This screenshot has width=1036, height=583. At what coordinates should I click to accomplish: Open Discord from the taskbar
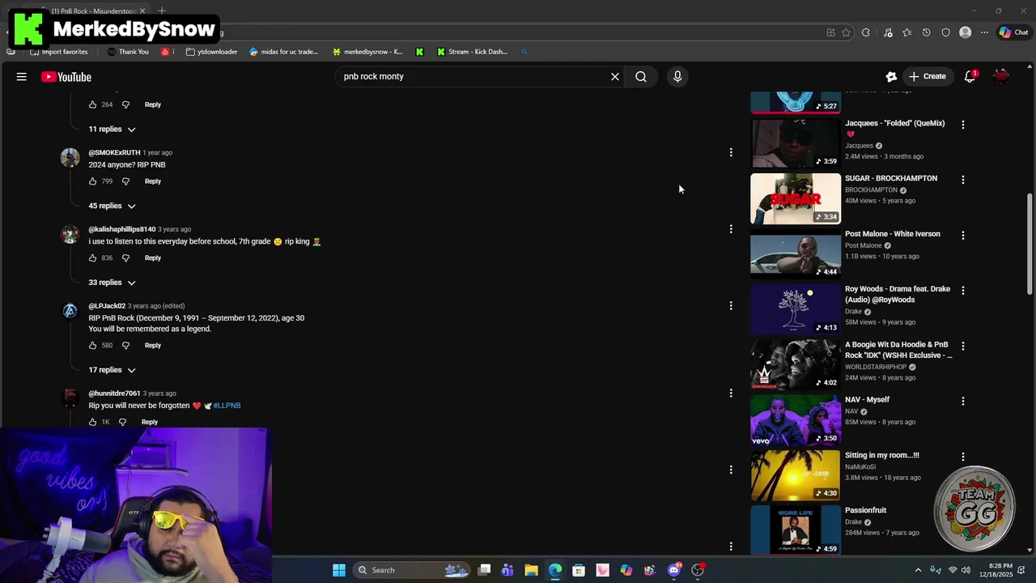pos(674,570)
